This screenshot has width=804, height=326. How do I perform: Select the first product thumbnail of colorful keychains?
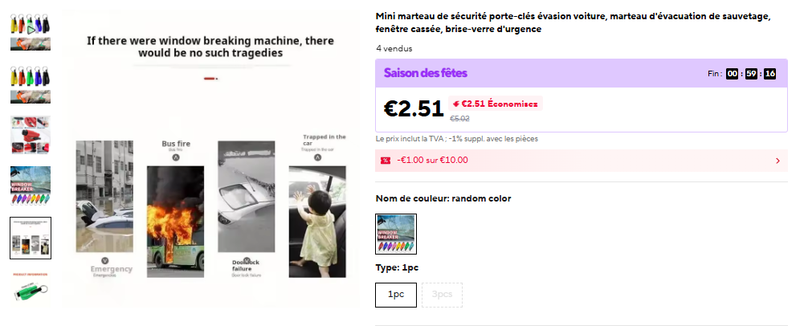coord(31,33)
